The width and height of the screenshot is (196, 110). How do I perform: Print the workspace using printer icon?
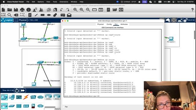pos(22,10)
